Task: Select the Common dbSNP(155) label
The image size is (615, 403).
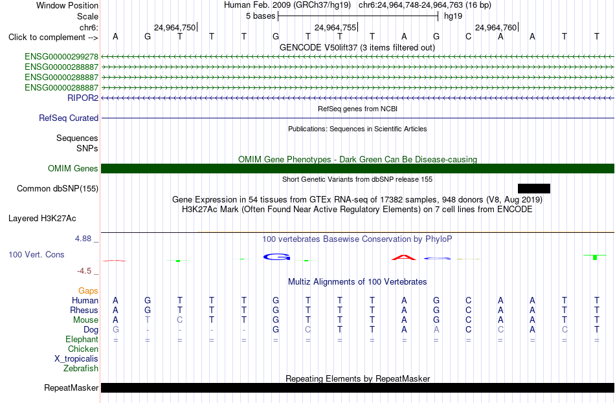Action: [58, 189]
